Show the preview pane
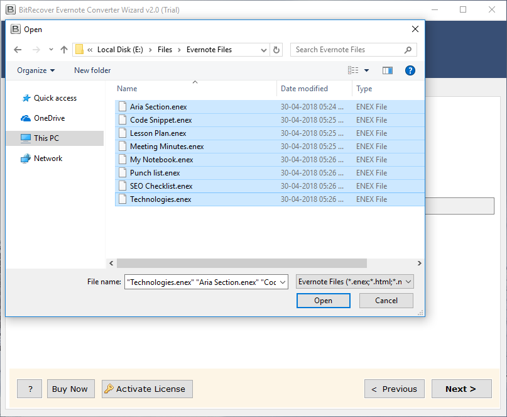The height and width of the screenshot is (417, 507). coord(388,70)
